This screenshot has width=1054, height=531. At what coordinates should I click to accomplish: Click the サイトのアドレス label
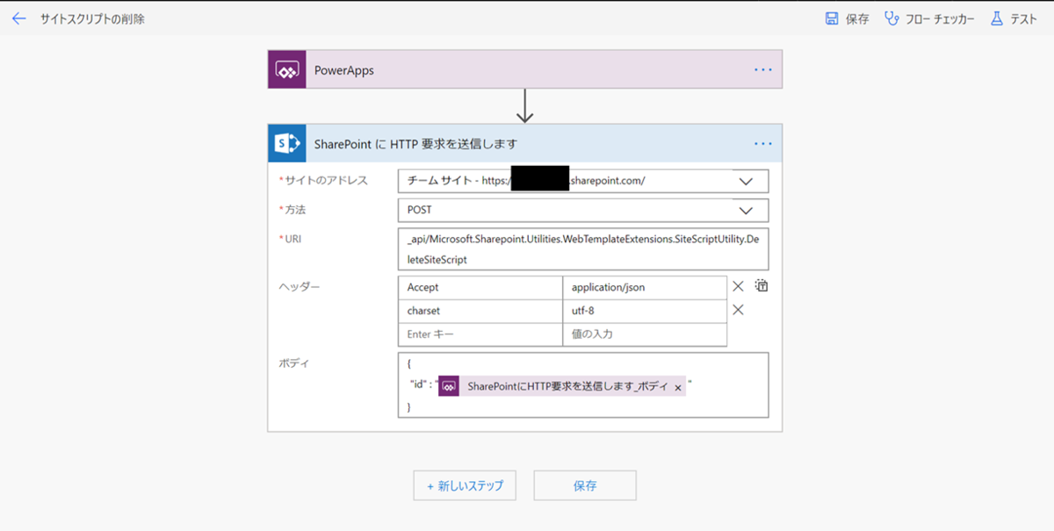[326, 181]
